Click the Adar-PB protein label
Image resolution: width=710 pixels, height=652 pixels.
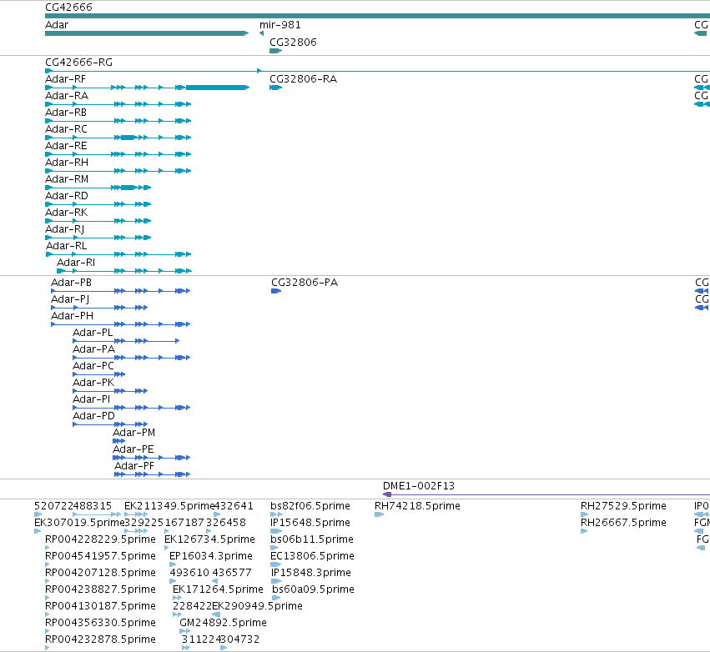[x=71, y=283]
